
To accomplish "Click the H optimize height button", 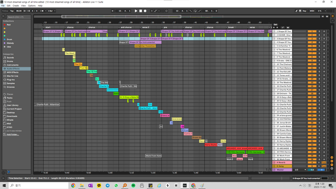I will click(323, 16).
